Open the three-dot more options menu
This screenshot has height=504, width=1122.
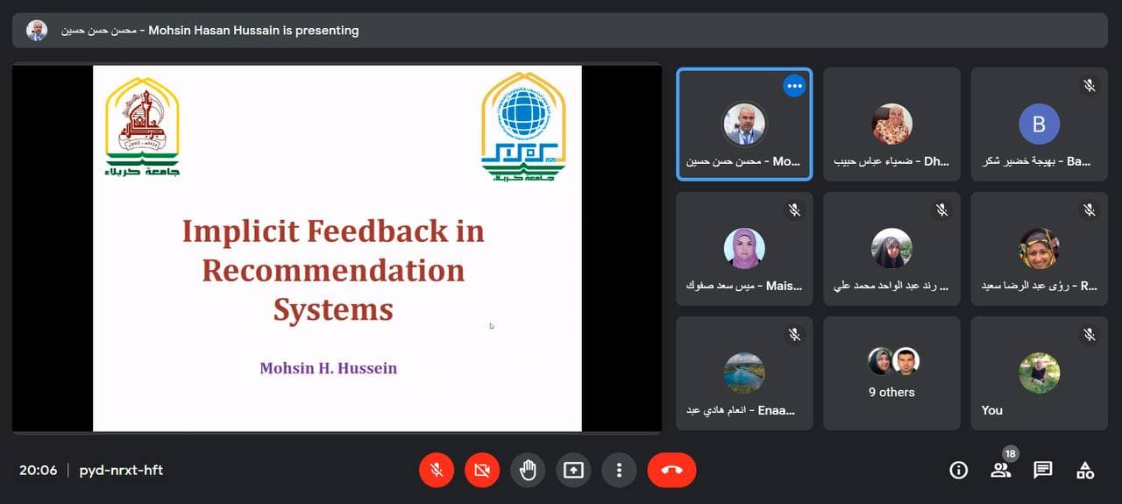(x=619, y=471)
